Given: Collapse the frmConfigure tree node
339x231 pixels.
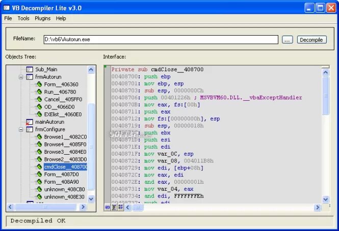Looking at the screenshot, I should pos(21,129).
